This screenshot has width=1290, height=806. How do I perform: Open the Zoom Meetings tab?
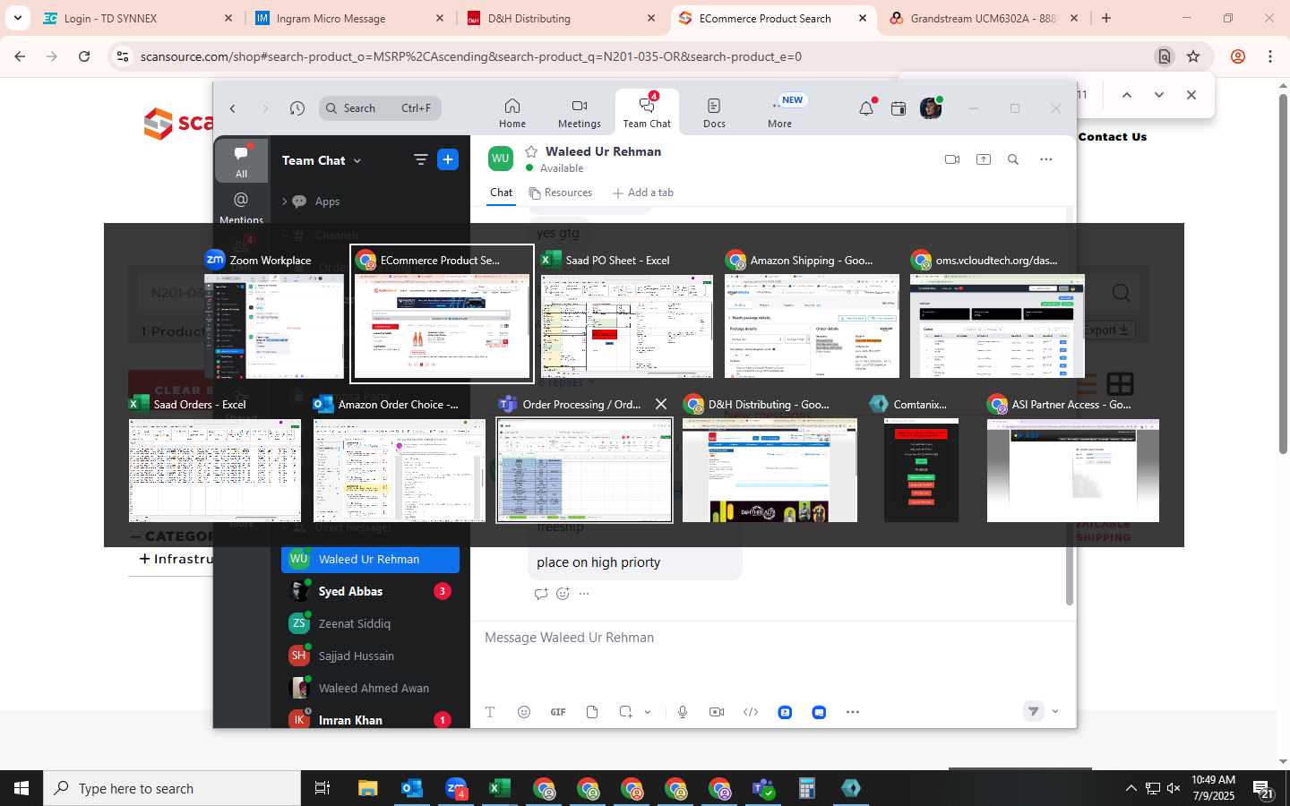pyautogui.click(x=580, y=114)
